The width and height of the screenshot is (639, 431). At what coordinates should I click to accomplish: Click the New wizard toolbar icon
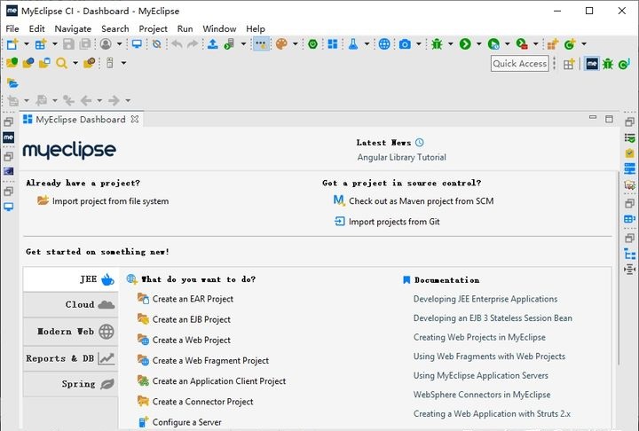[12, 44]
